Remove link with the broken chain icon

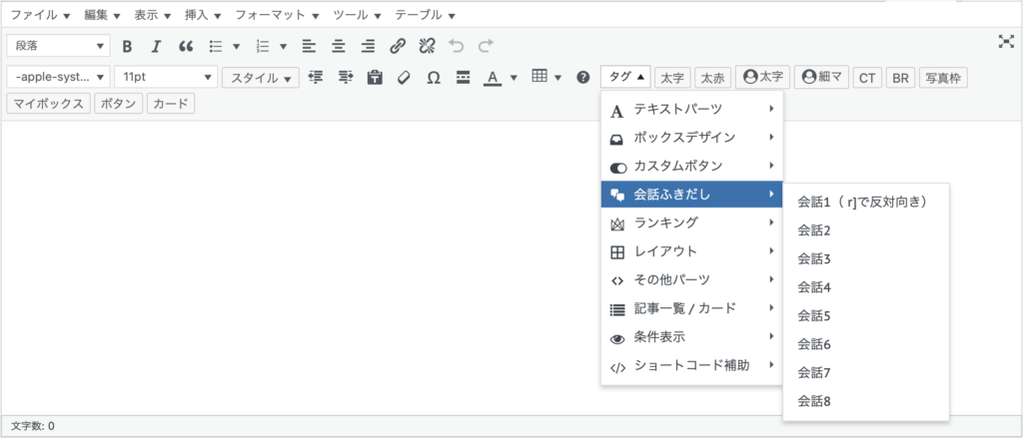(x=426, y=46)
